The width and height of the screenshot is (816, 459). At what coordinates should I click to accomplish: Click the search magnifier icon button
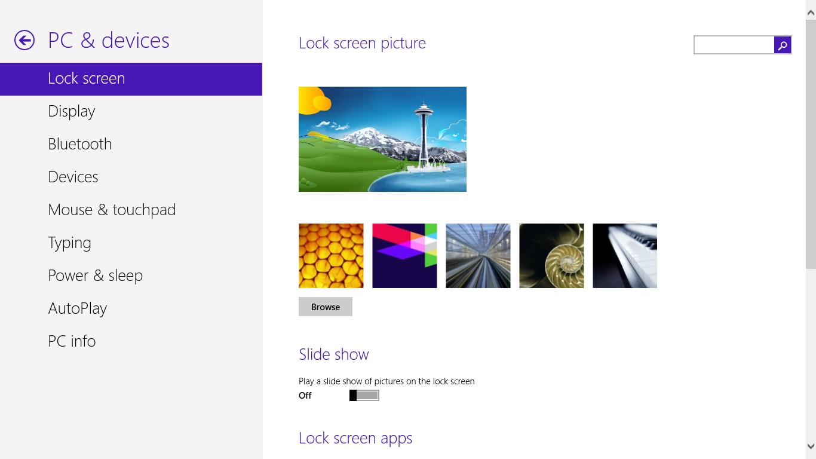coord(783,45)
